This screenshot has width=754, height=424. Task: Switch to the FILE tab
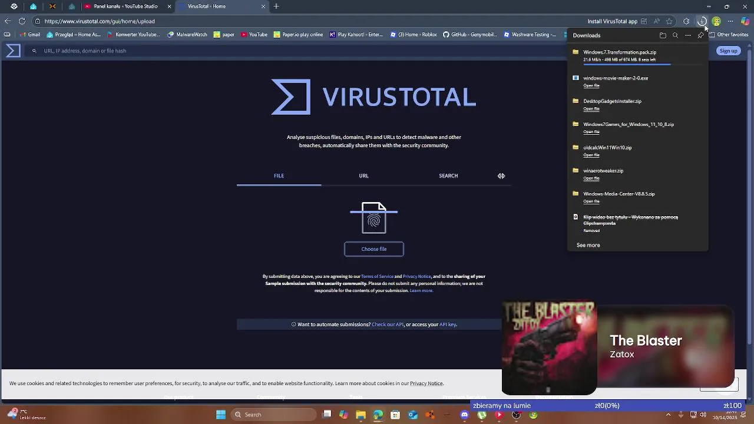click(x=279, y=175)
